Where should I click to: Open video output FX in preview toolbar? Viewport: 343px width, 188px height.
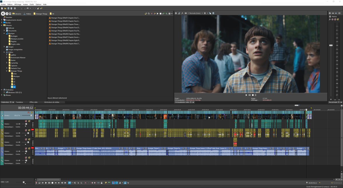click(182, 13)
